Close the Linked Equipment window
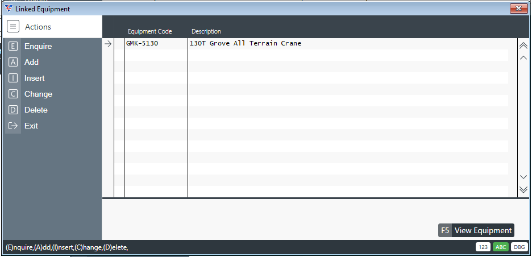The height and width of the screenshot is (257, 532). point(518,9)
